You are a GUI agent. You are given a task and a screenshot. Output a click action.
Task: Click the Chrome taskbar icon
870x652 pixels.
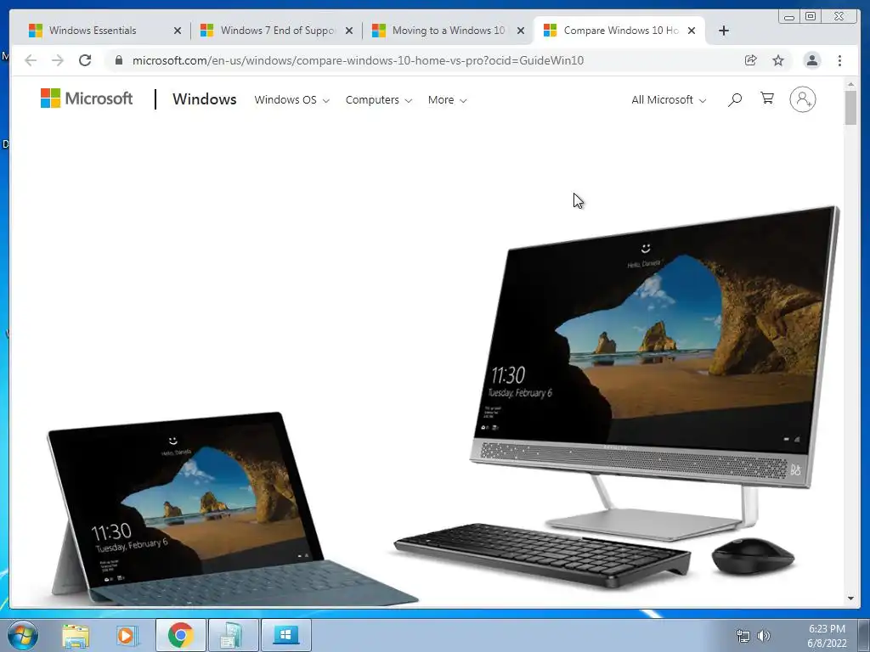click(180, 635)
